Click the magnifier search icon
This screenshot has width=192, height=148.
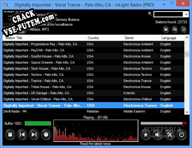[x=150, y=14]
